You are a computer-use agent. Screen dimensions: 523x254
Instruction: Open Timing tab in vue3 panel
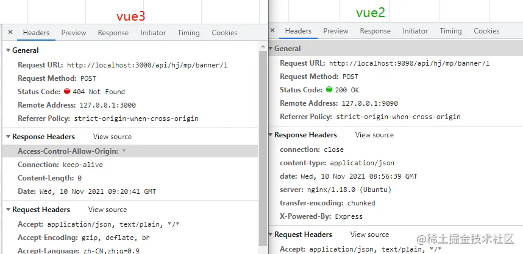[x=188, y=33]
